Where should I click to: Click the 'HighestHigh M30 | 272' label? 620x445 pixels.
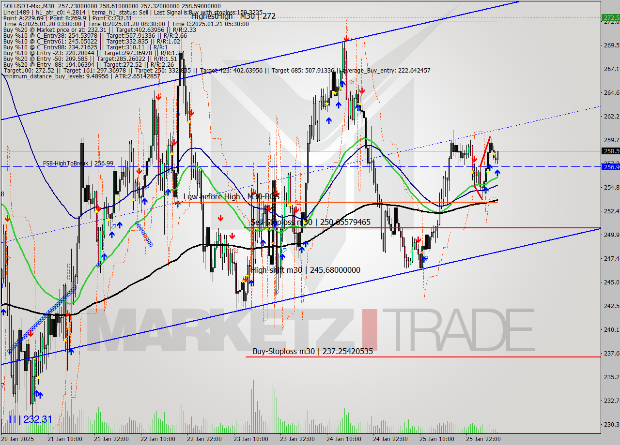(233, 16)
